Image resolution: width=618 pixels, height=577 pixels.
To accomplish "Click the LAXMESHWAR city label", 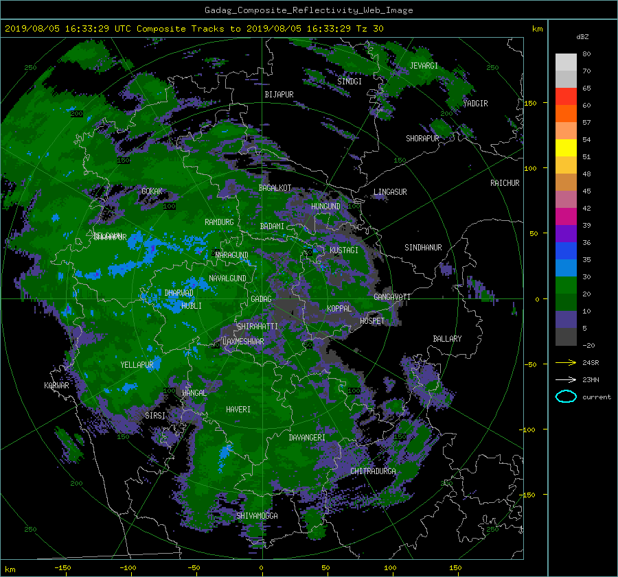I will (x=243, y=342).
